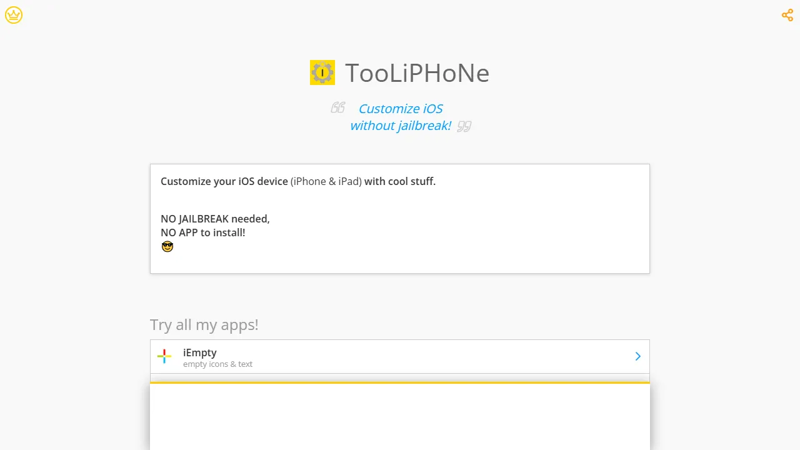The image size is (800, 450).
Task: Click the gear logo next to TooLiPHoNe title
Action: click(322, 72)
